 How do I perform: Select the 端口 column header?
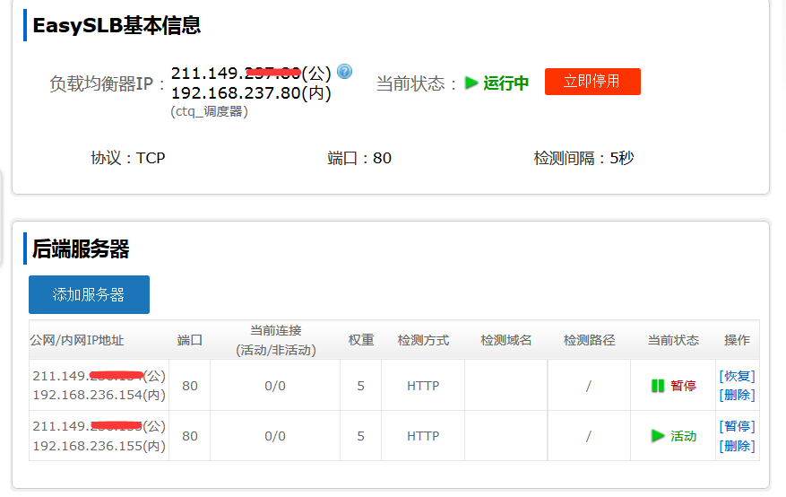click(x=190, y=341)
